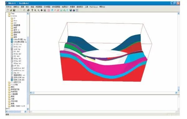Select the Pan cross-arrows tool
The width and height of the screenshot is (187, 119).
pos(42,10)
